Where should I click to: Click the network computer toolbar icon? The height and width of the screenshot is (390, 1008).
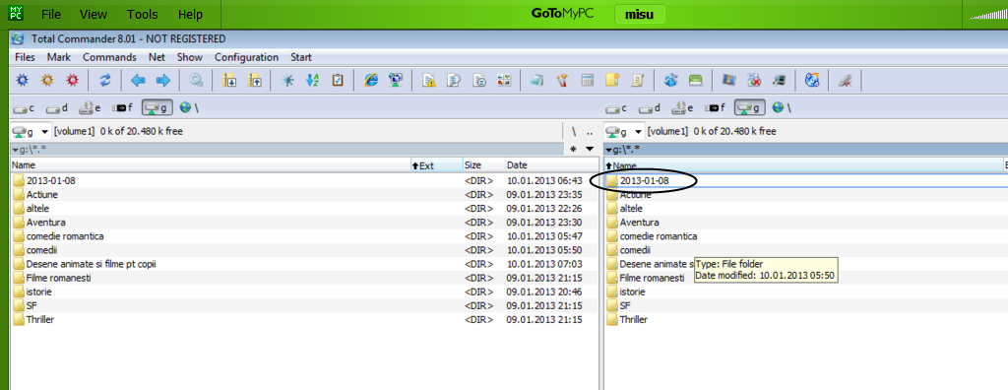click(396, 81)
